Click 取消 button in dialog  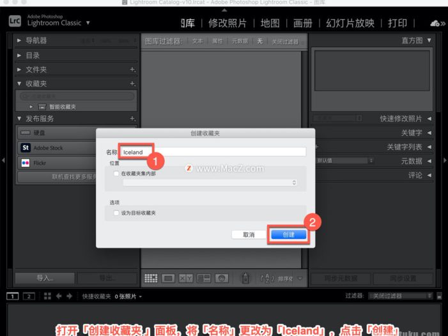click(x=249, y=234)
